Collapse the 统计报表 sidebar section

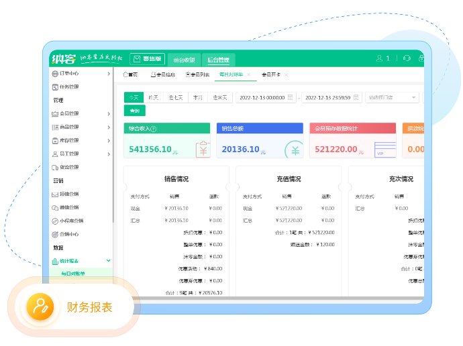pyautogui.click(x=109, y=261)
